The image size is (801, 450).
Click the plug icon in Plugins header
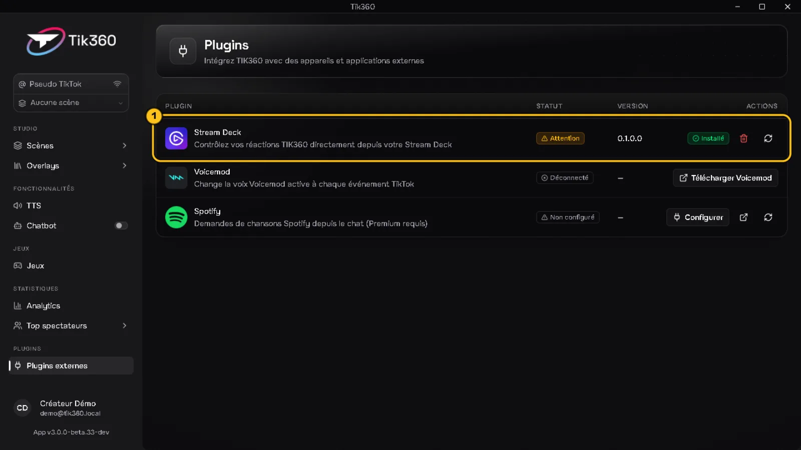click(x=183, y=51)
